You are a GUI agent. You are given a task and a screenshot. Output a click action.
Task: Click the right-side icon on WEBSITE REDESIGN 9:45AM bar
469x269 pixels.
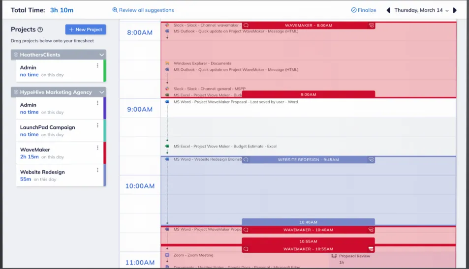[x=371, y=160]
